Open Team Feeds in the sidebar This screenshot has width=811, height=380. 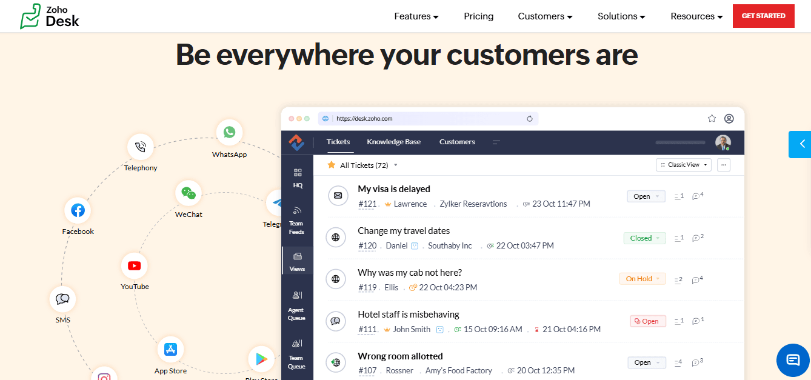coord(297,220)
